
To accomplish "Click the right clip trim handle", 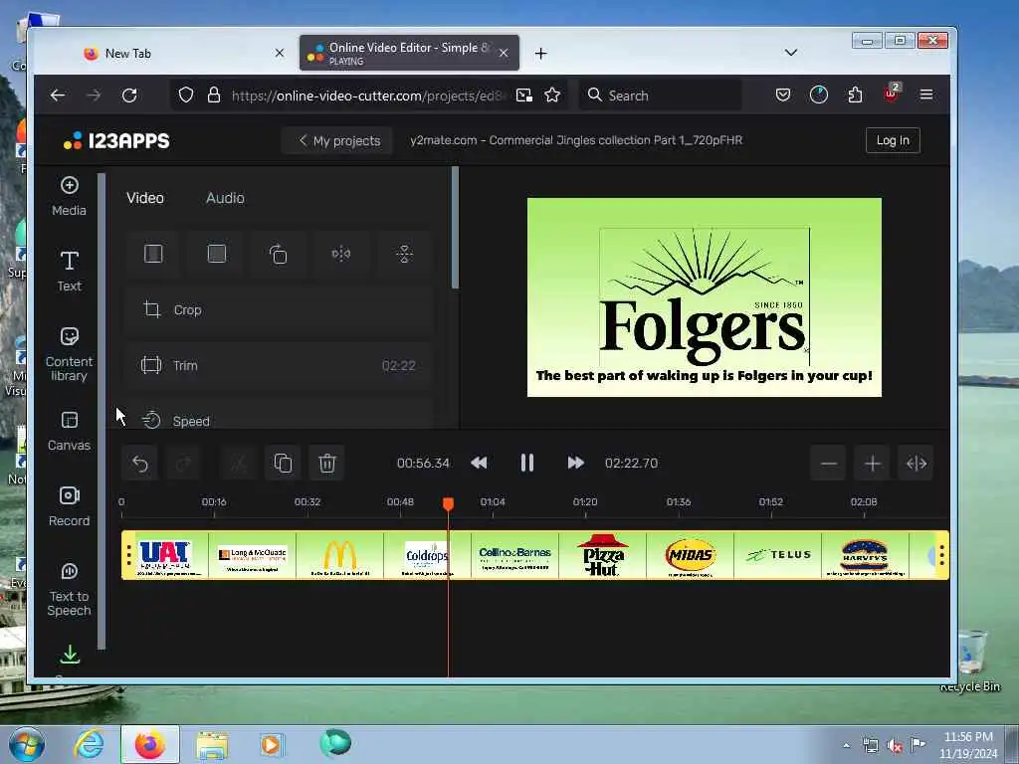I will (941, 555).
